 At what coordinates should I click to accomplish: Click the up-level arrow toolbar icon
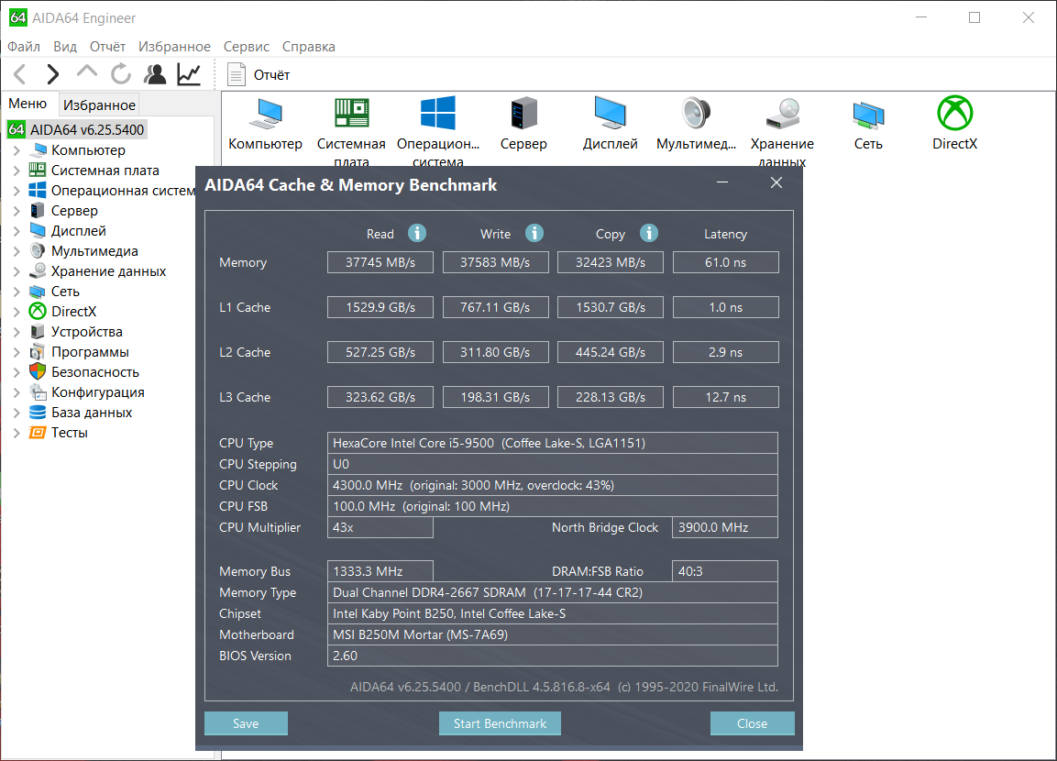(87, 72)
